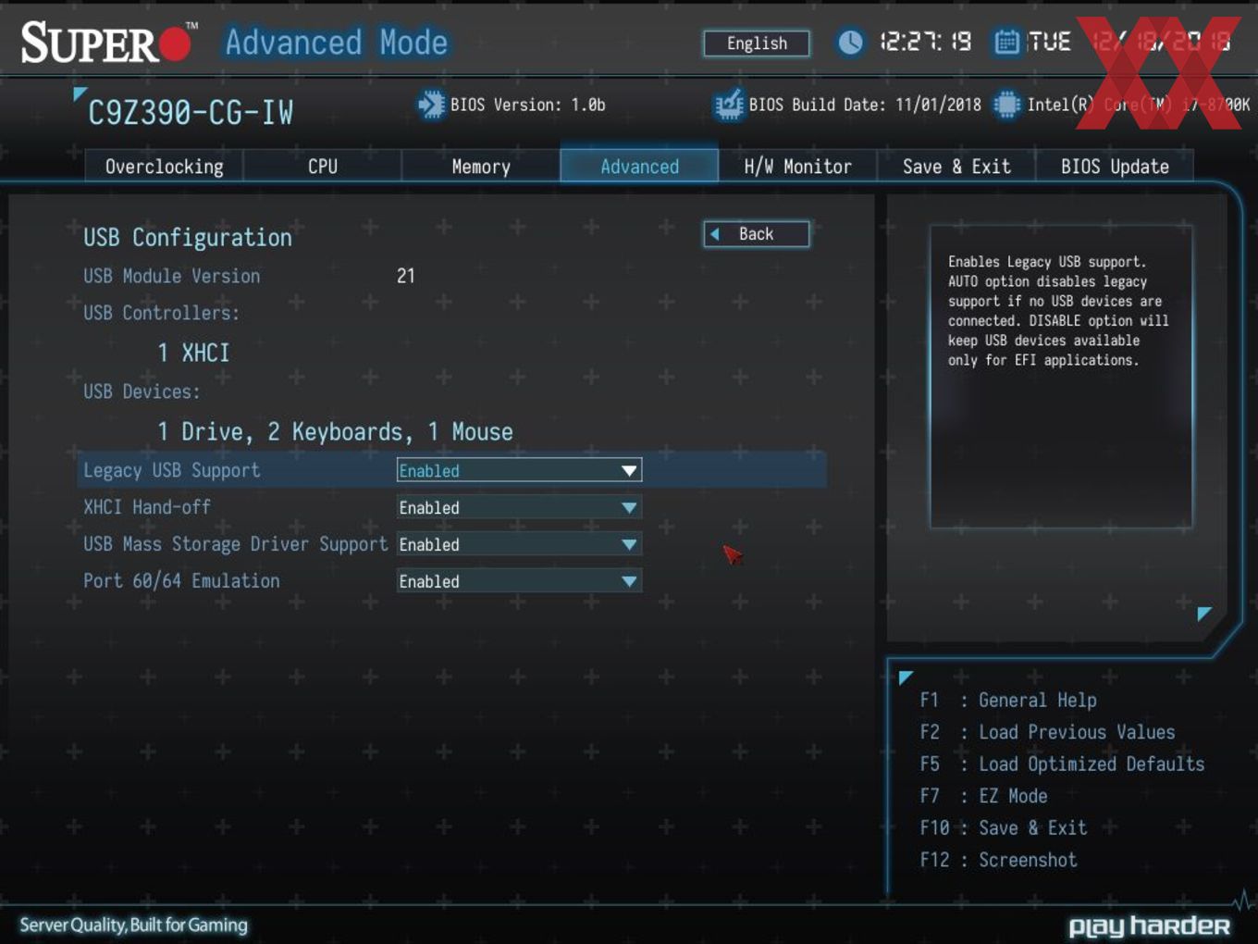Select the Advanced tab

pyautogui.click(x=639, y=166)
